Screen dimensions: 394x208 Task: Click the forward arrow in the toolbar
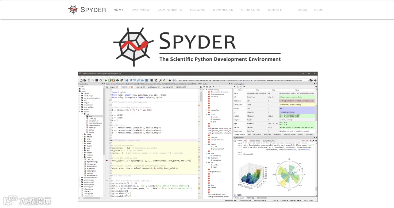(x=173, y=80)
